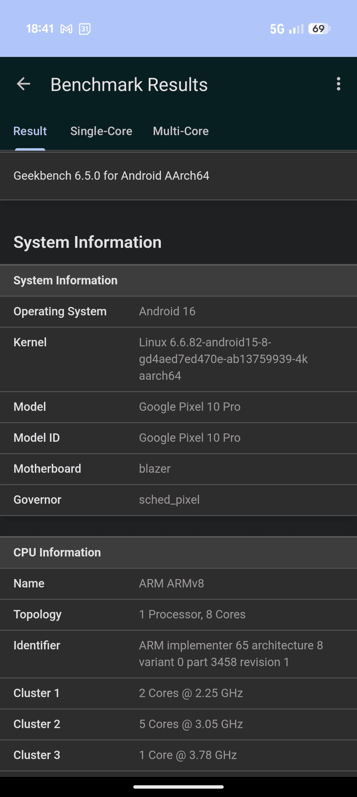357x797 pixels.
Task: Tap the Operating System Android 16 row
Action: click(178, 311)
